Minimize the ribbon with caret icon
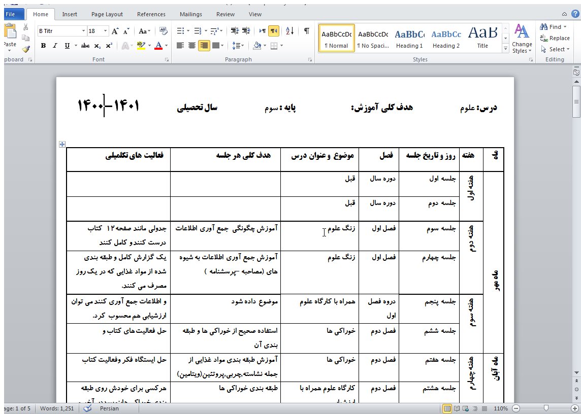 [x=564, y=14]
